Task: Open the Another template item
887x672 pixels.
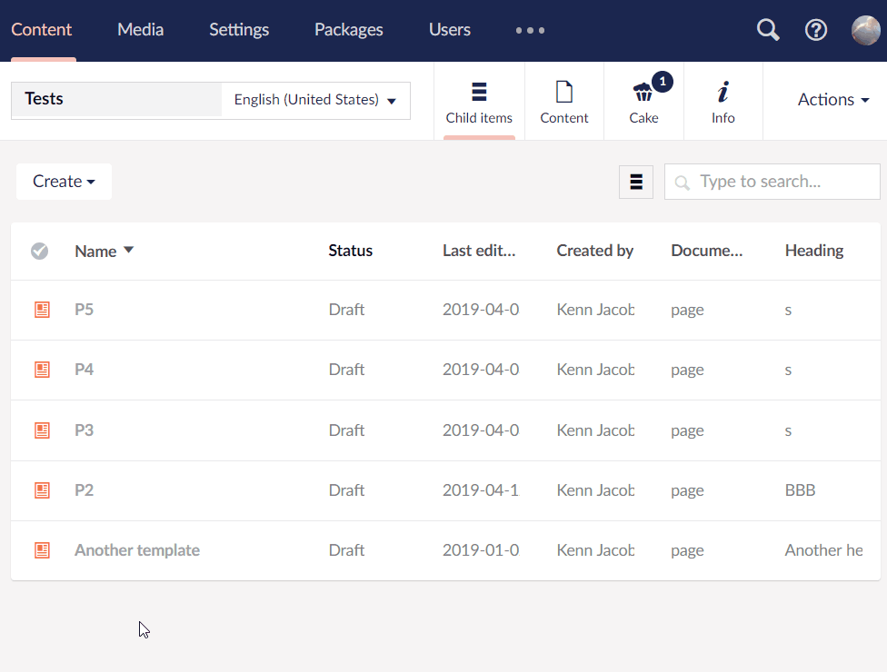Action: coord(136,550)
